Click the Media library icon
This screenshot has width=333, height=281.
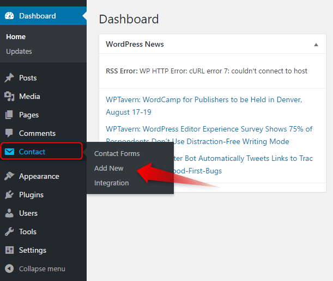9,96
